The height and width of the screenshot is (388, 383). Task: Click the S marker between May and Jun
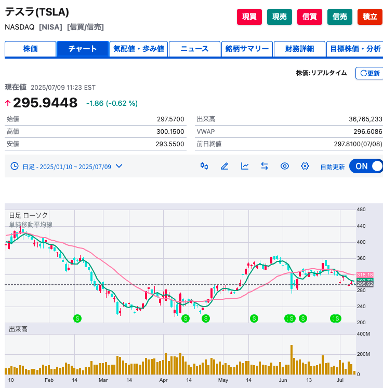coord(254,318)
